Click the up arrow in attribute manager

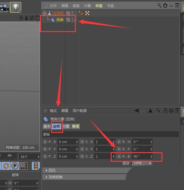[150, 111]
